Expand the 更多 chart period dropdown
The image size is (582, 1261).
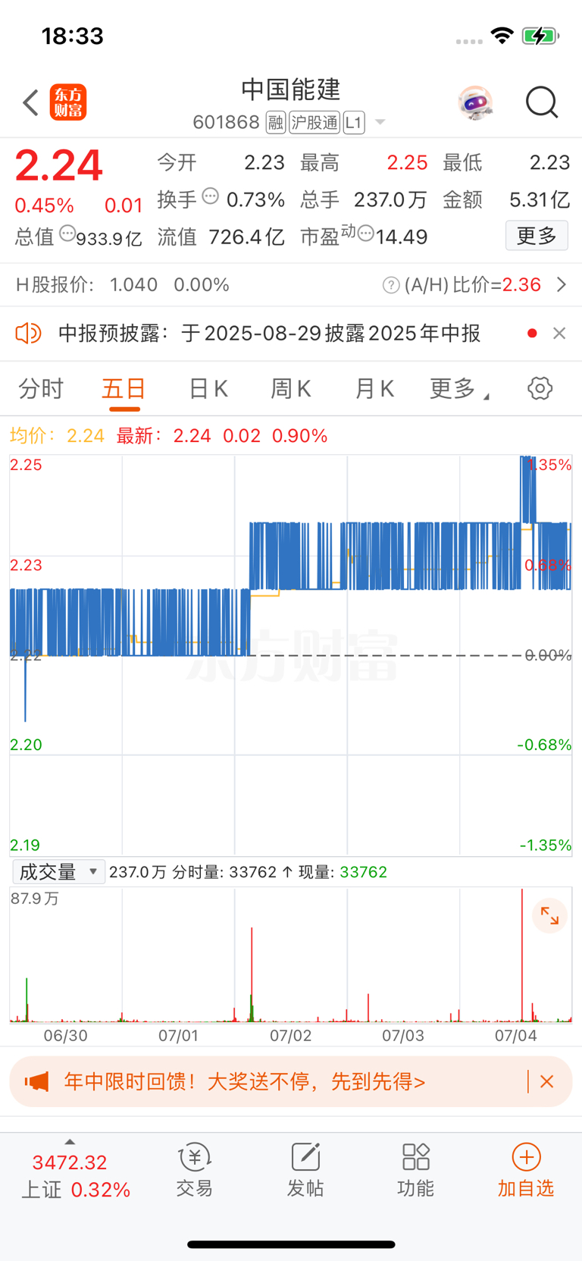click(459, 389)
